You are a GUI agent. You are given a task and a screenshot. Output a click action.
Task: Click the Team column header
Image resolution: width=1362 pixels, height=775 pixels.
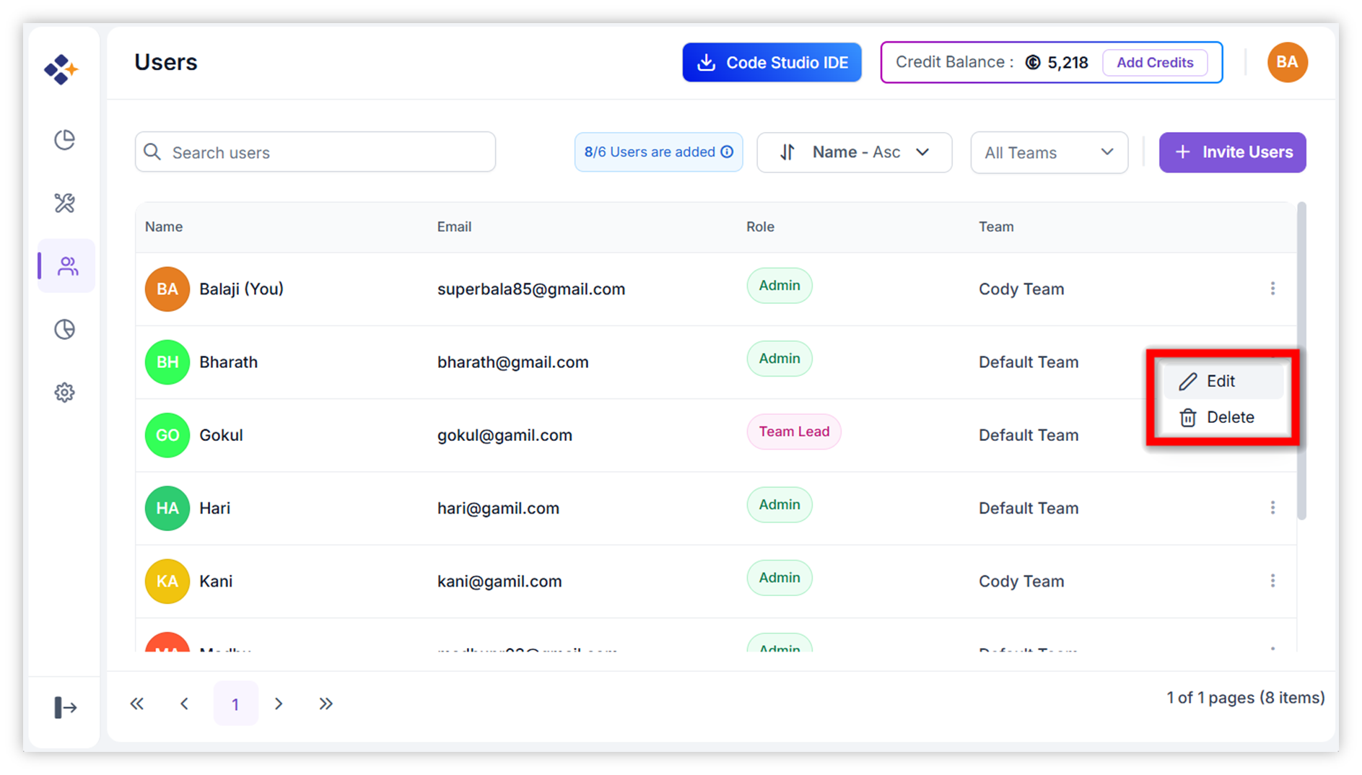pos(996,227)
